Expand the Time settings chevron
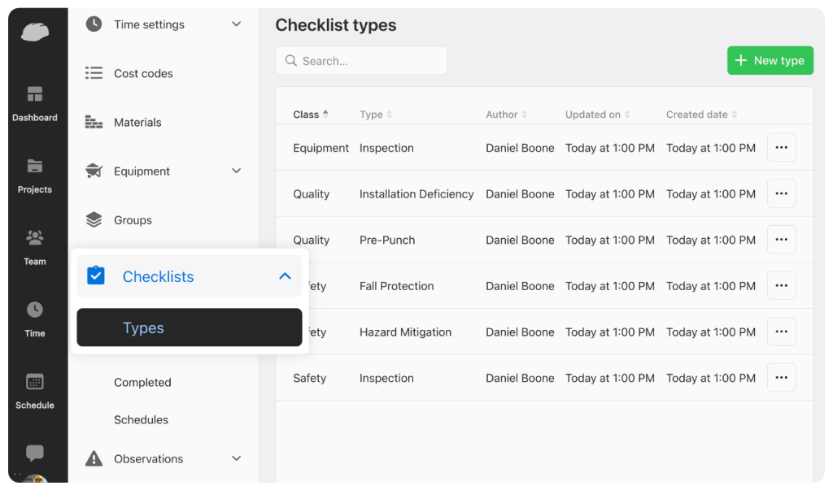Screen dimensions: 833x490 (x=237, y=24)
